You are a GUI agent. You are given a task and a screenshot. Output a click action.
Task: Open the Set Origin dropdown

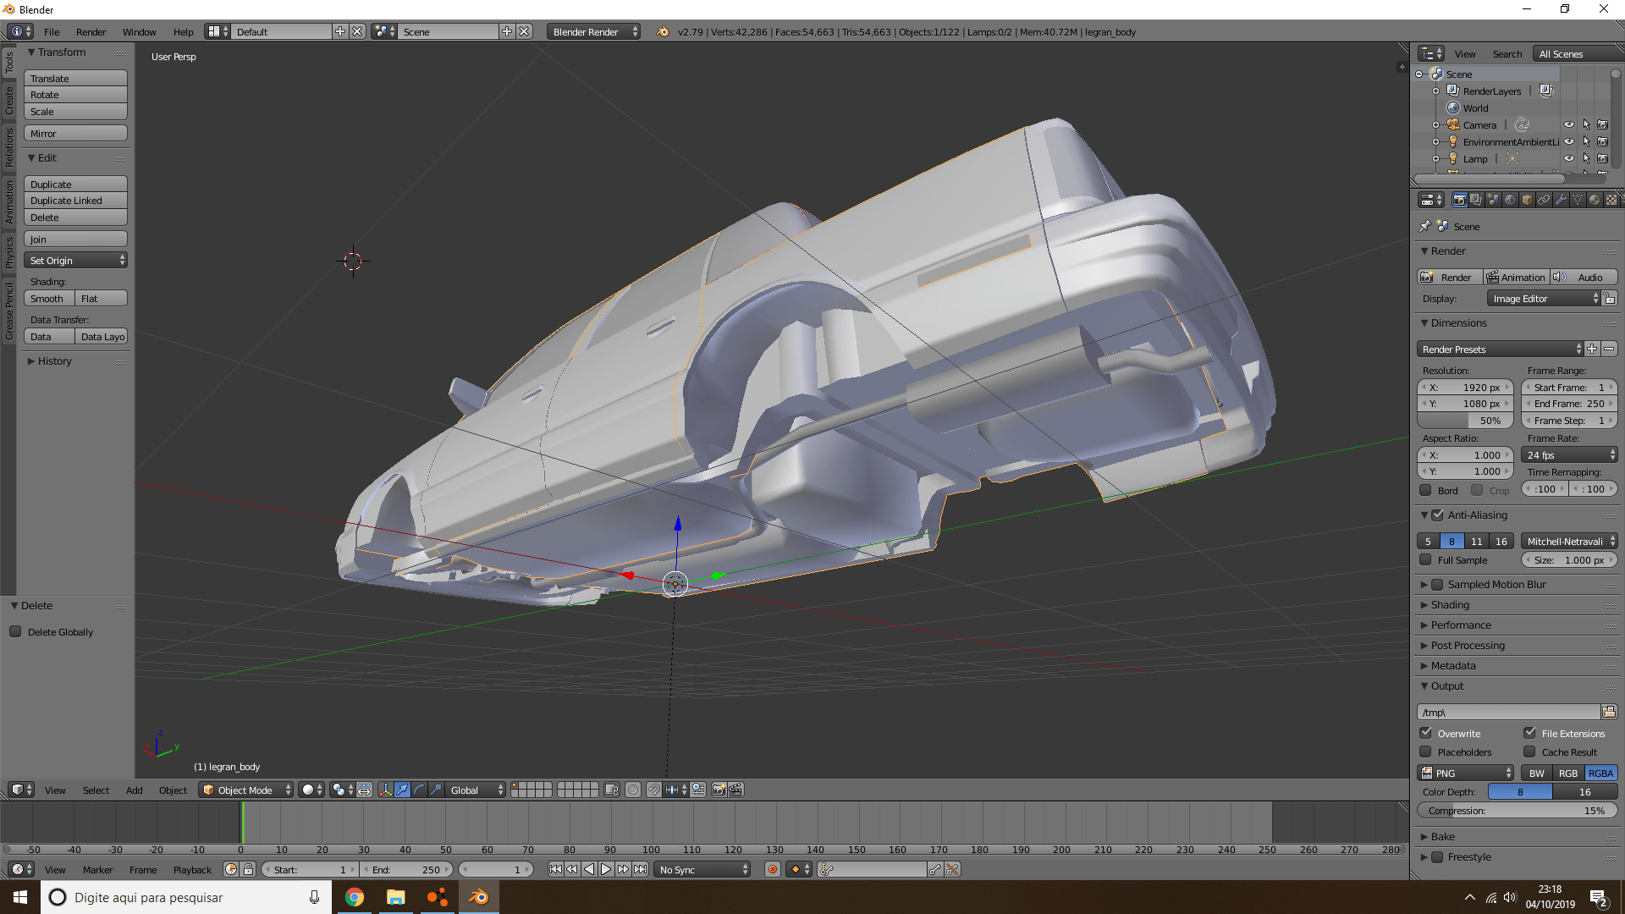coord(75,261)
